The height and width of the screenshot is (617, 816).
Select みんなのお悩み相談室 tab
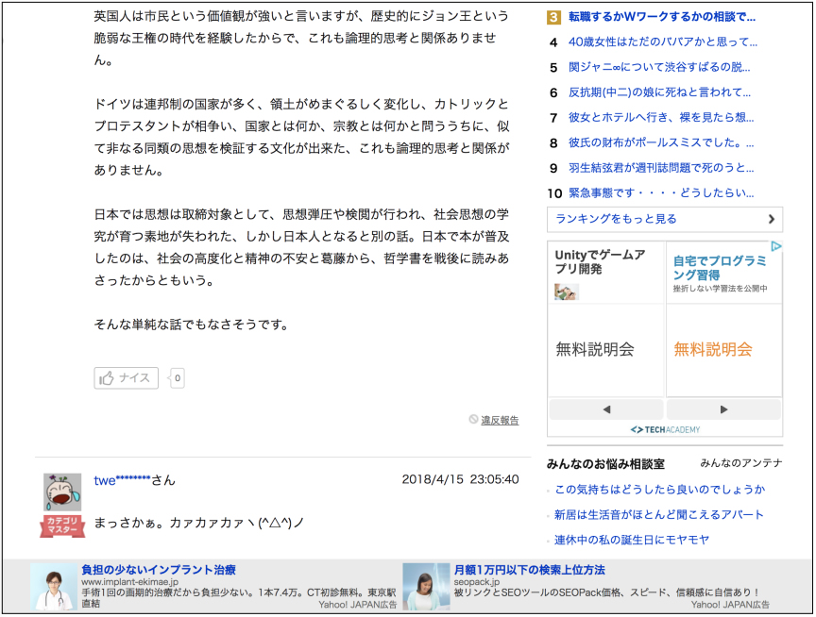coord(605,463)
